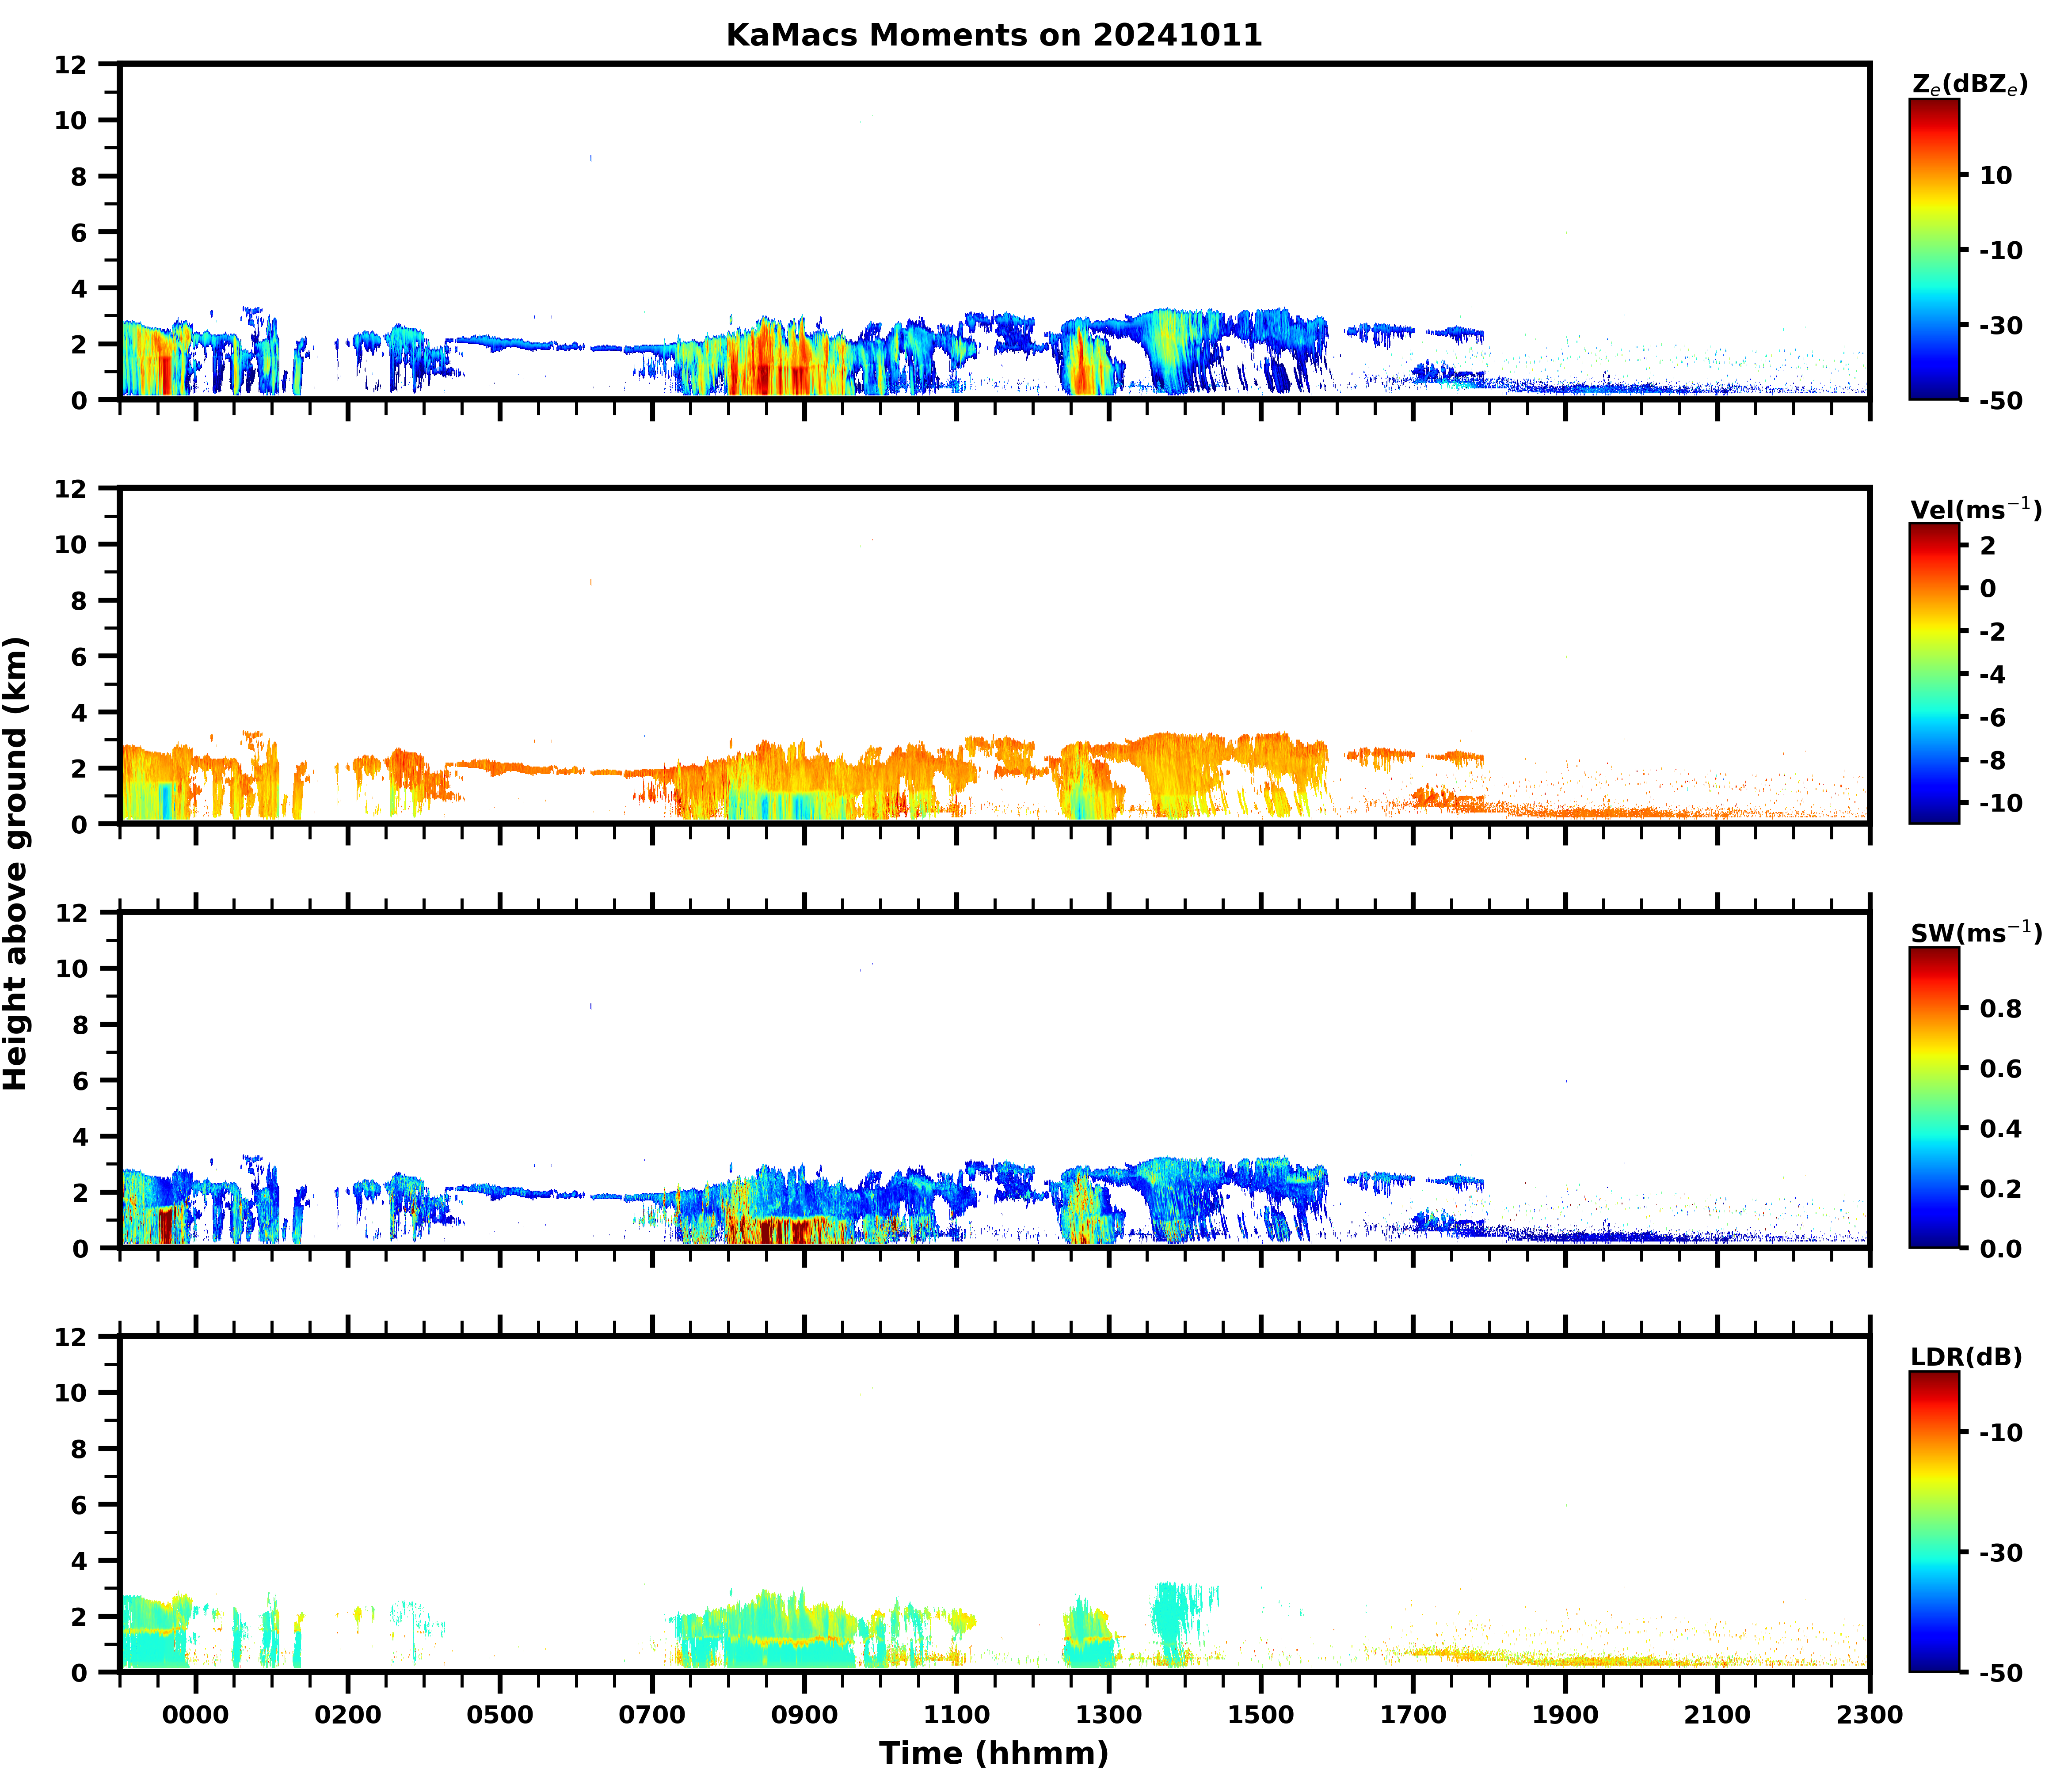This screenshot has width=2064, height=1792.
Task: Click the LDR(dB) colorbar label
Action: pyautogui.click(x=1966, y=1357)
